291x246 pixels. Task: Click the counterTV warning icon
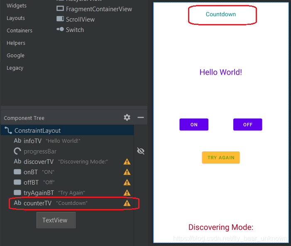pos(127,203)
